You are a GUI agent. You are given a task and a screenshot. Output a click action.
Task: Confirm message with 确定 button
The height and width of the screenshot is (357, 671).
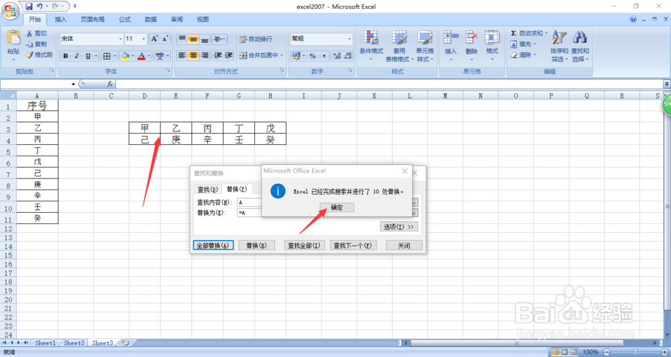337,207
